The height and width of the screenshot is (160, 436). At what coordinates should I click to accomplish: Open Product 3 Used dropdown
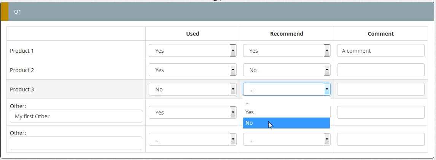coord(192,89)
